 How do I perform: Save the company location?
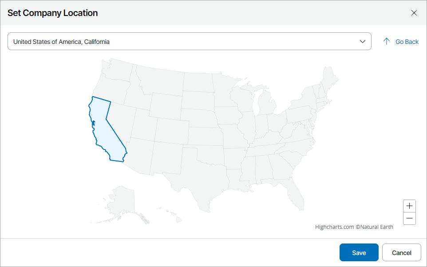[359, 252]
